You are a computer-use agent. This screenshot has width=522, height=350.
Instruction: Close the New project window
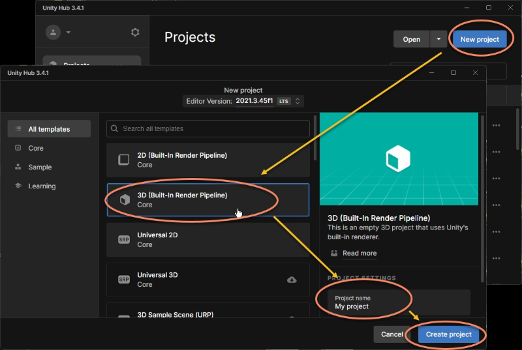click(x=475, y=72)
